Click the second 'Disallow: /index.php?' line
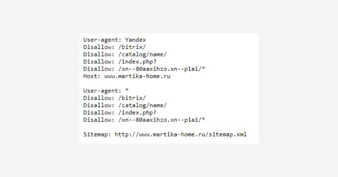 coord(120,113)
